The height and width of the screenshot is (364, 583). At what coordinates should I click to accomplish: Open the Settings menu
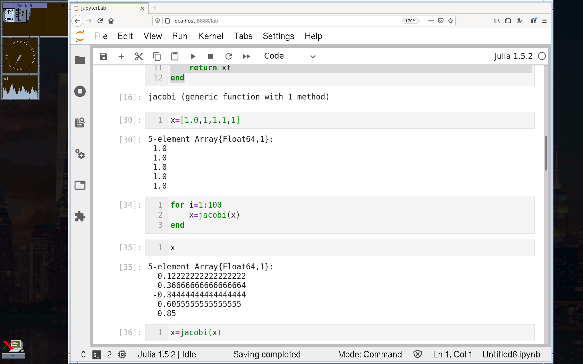click(x=278, y=36)
